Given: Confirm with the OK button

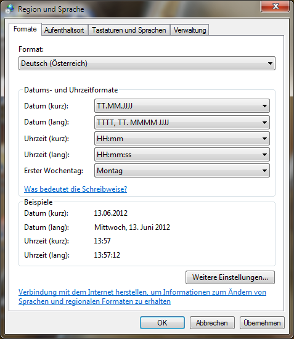Looking at the screenshot, I should pyautogui.click(x=162, y=323).
